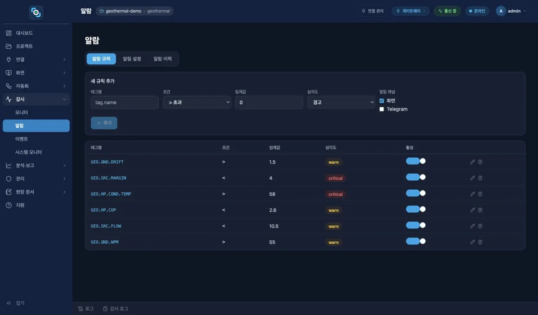Open the admin user menu
Viewport: 538px width, 315px height.
coord(511,11)
